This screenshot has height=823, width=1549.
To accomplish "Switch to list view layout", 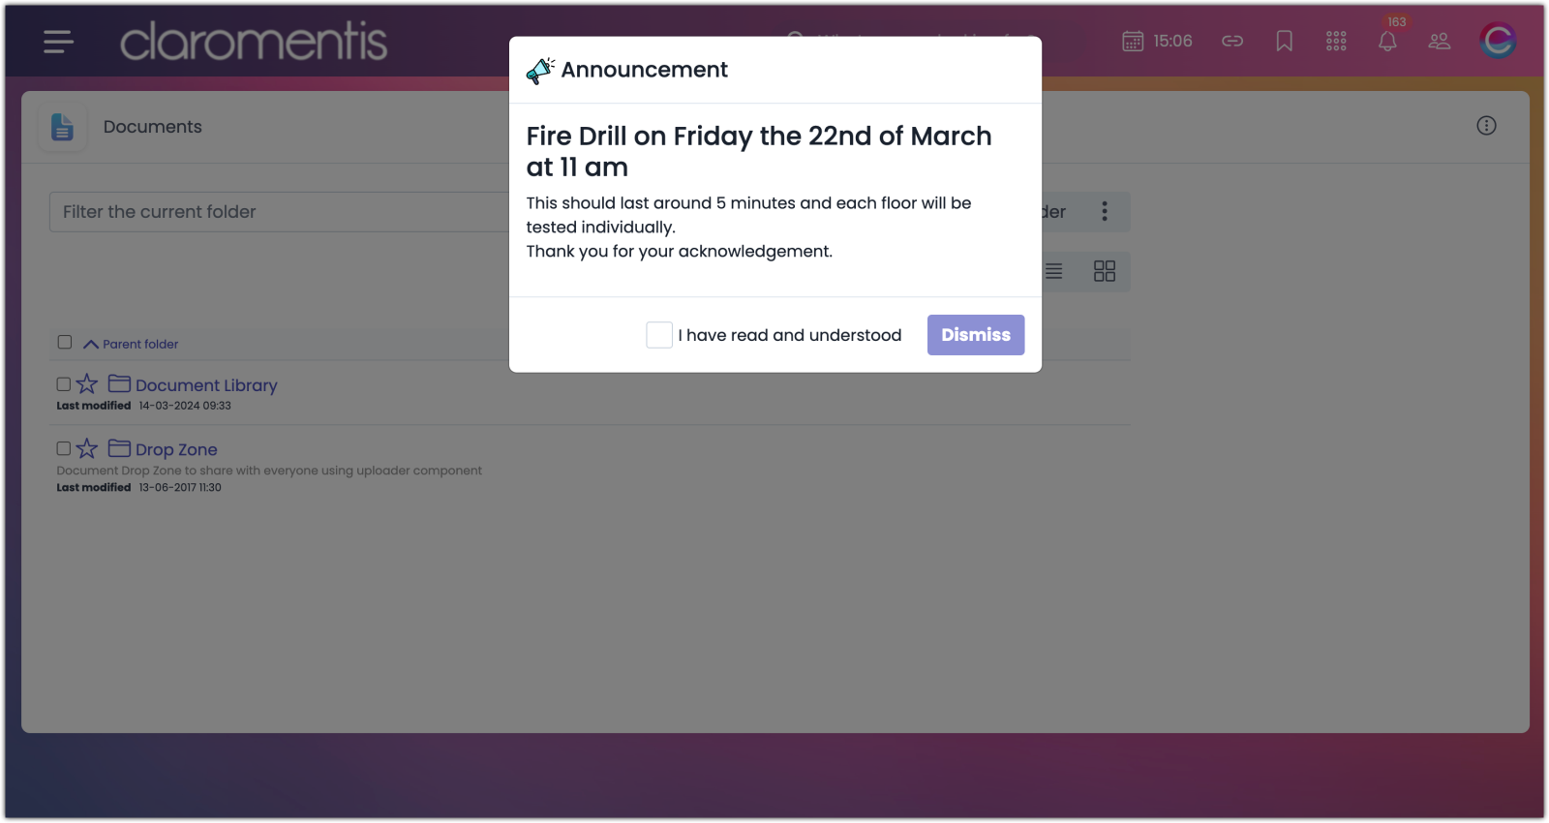I will [1053, 271].
